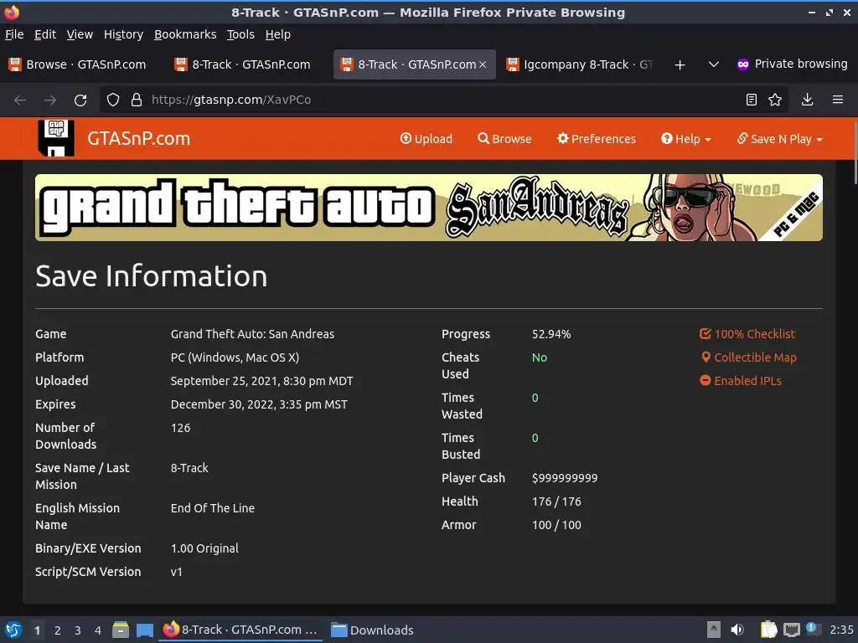The image size is (858, 643).
Task: Reload the page with the refresh icon
Action: (80, 100)
